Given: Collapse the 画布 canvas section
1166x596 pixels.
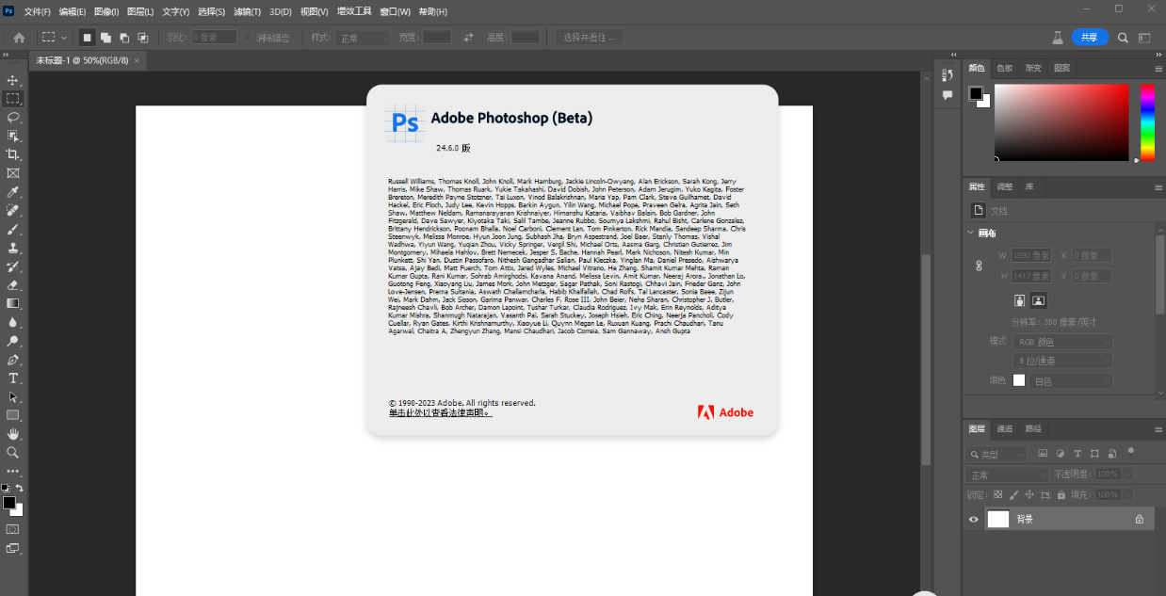Looking at the screenshot, I should 971,233.
